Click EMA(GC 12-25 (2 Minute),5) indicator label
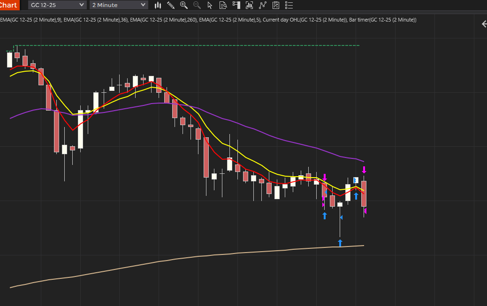 230,20
